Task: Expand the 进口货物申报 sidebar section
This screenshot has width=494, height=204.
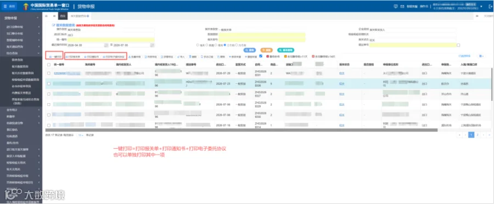Action: pyautogui.click(x=21, y=27)
